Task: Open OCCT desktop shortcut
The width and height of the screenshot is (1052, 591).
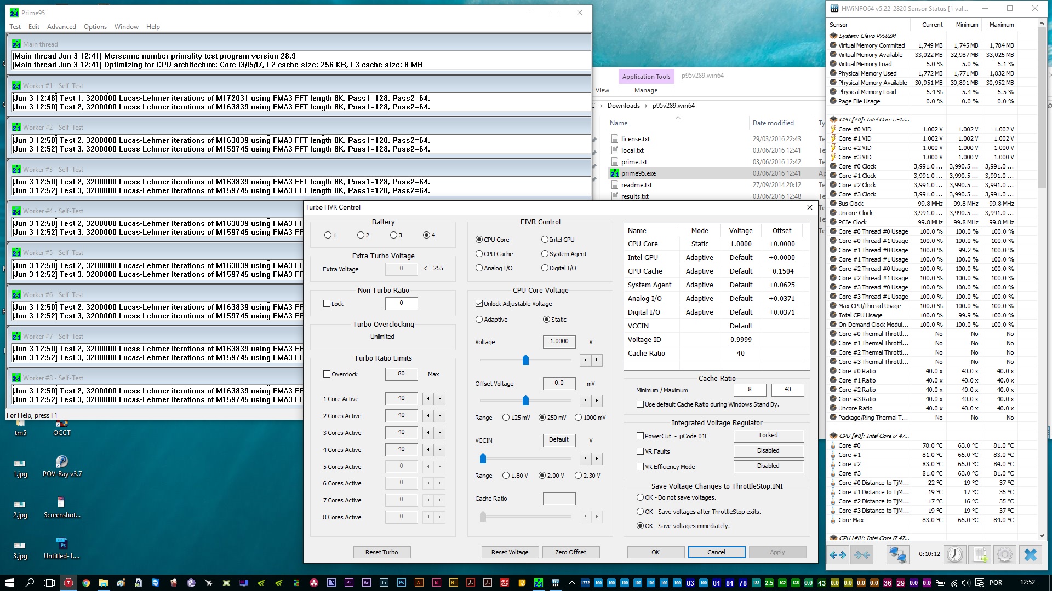Action: [61, 428]
